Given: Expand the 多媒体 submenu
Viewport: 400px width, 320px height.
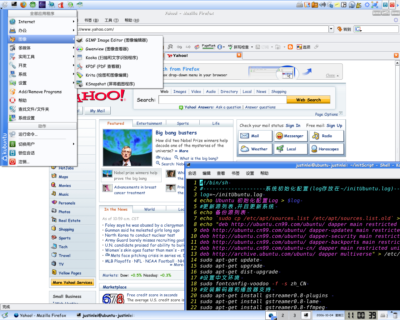Looking at the screenshot, I should pyautogui.click(x=42, y=48).
